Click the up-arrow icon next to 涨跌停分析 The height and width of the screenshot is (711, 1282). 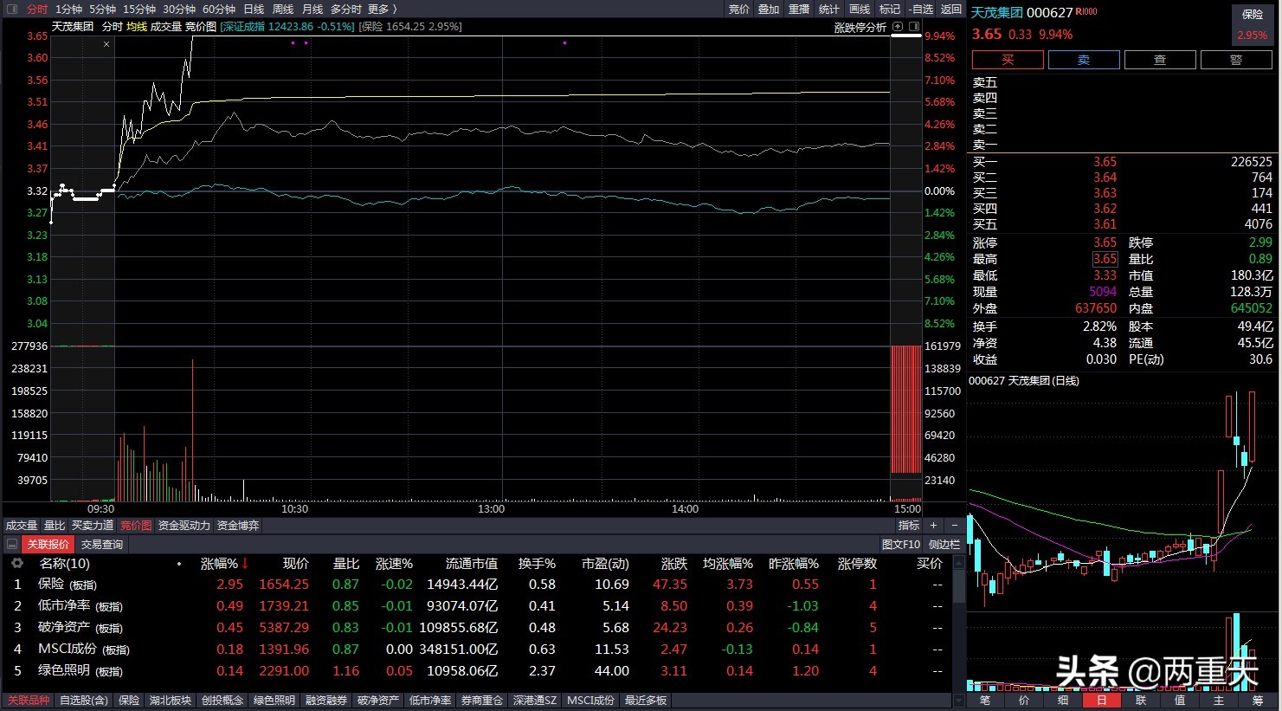point(898,27)
